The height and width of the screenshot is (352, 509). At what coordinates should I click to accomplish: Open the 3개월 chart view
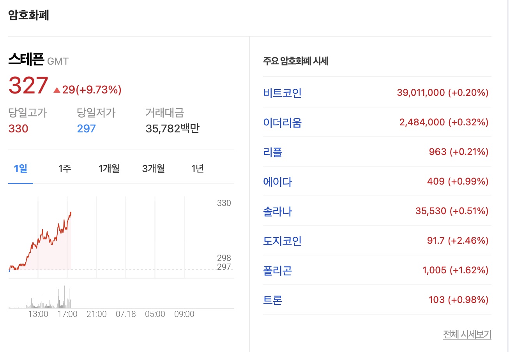click(153, 168)
